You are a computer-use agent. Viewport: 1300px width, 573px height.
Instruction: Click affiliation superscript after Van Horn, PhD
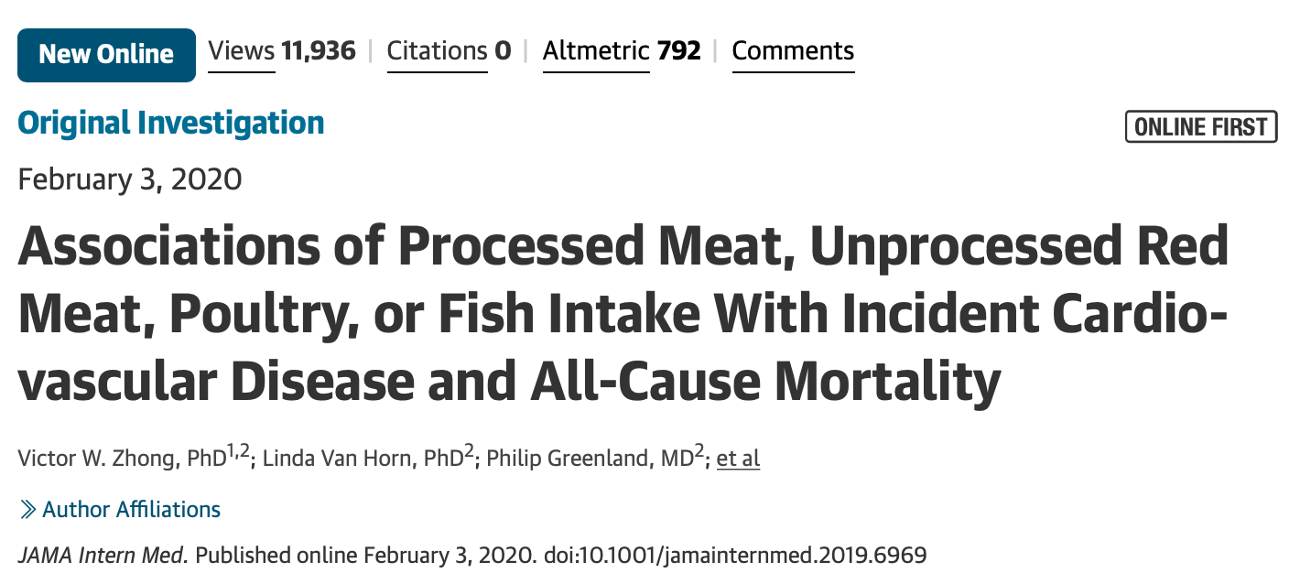point(469,450)
